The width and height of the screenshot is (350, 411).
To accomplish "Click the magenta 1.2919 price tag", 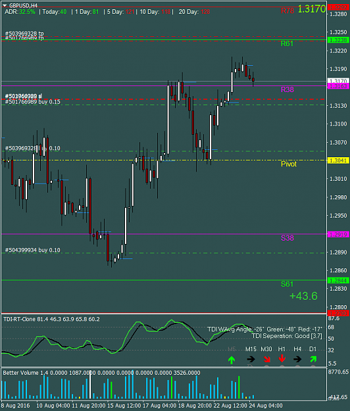I will [x=338, y=234].
